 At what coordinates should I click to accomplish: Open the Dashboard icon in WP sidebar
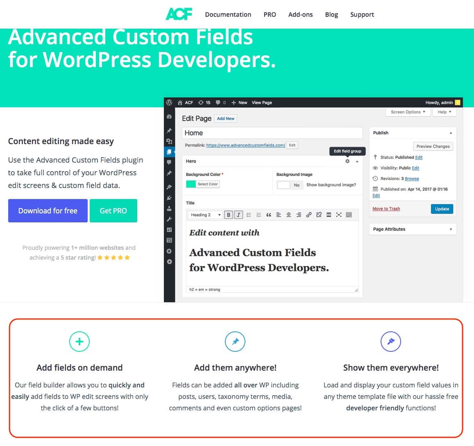(169, 117)
